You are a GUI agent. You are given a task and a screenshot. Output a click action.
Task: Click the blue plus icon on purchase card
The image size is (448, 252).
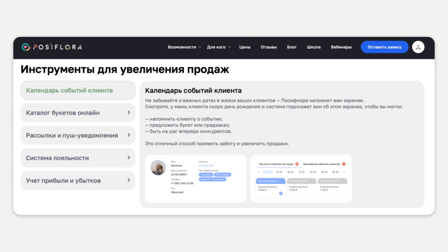[x=281, y=193]
